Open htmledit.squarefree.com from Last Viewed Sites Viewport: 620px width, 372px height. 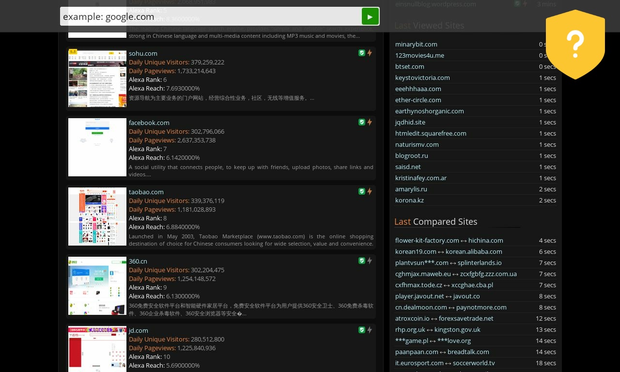(x=431, y=133)
